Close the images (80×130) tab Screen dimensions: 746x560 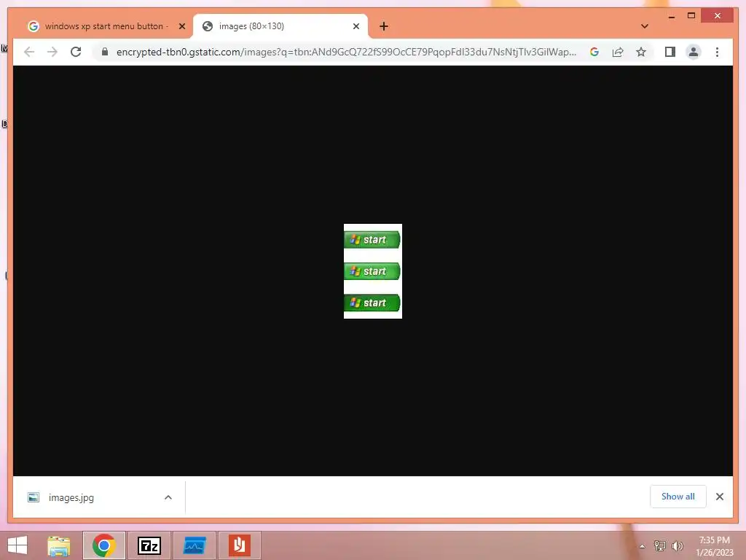[x=356, y=26]
